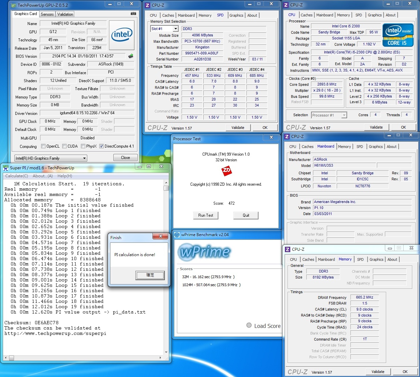Select Caches tab in CPU-Z SPD window
The height and width of the screenshot is (377, 420).
coord(168,15)
